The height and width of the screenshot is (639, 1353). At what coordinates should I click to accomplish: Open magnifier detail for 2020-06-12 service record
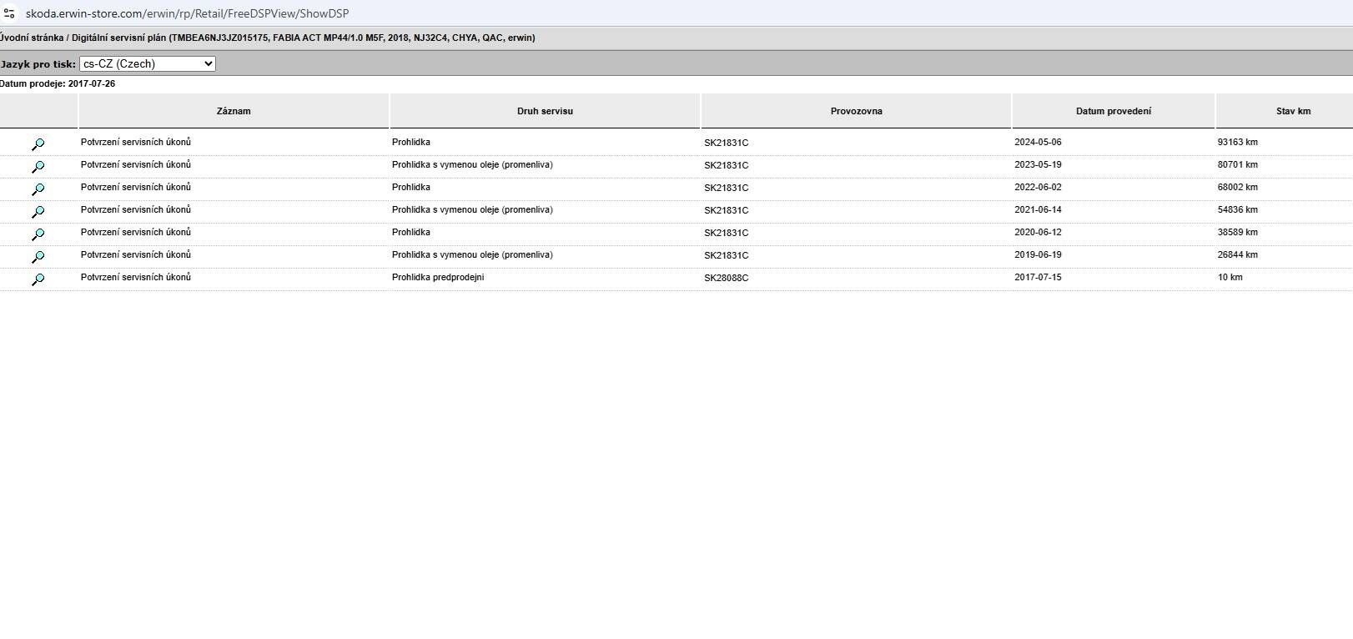coord(38,234)
